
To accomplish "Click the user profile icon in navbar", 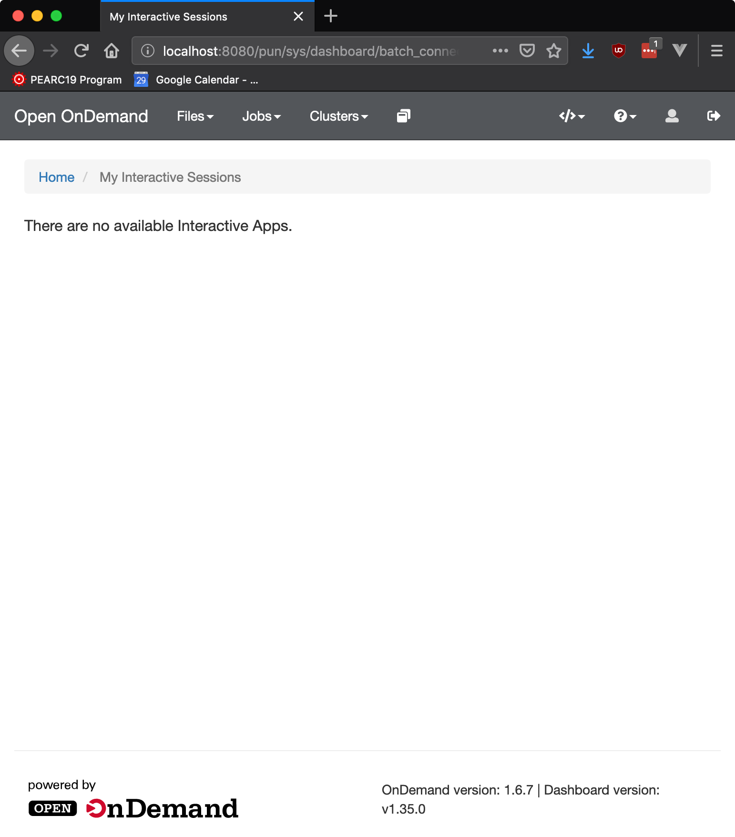I will click(672, 116).
